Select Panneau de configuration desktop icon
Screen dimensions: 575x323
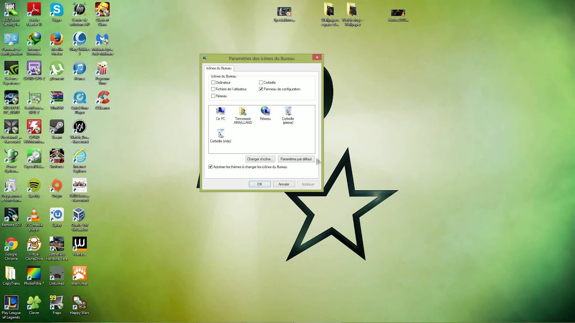[11, 44]
